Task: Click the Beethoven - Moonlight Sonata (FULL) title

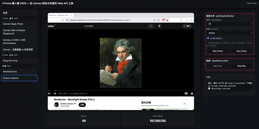Action: click(75, 99)
